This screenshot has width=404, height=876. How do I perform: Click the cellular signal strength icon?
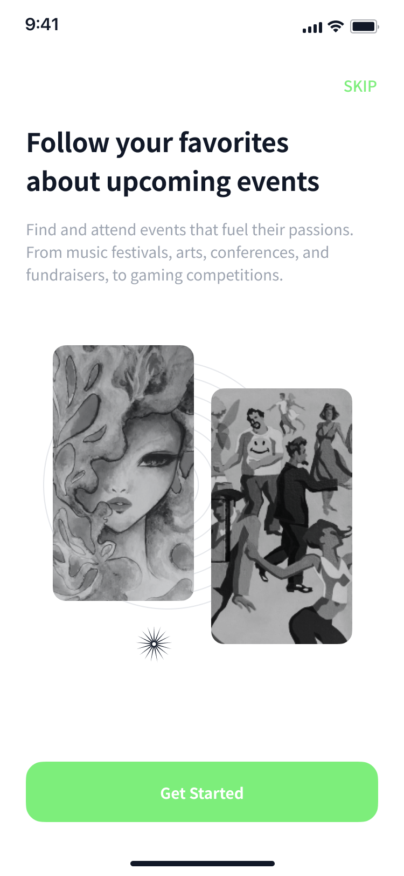click(x=312, y=28)
